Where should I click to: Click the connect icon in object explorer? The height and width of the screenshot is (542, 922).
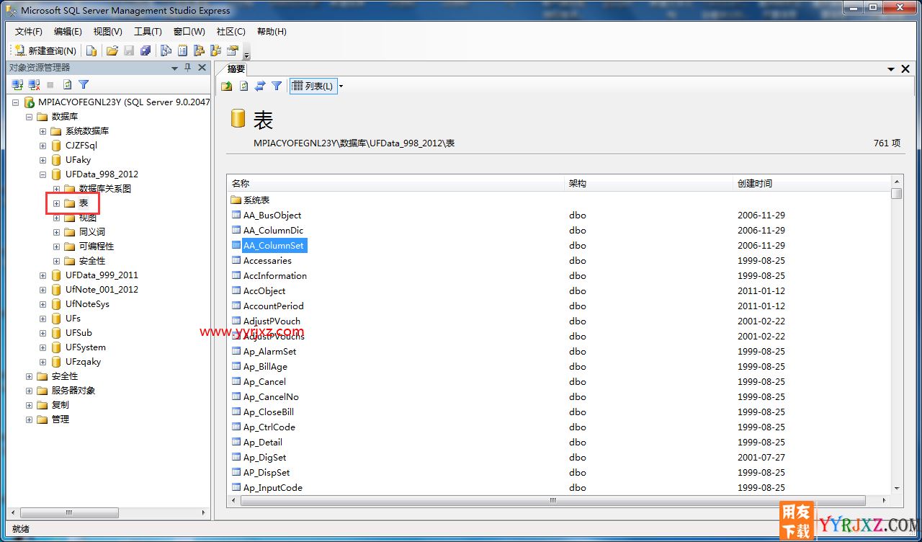17,85
